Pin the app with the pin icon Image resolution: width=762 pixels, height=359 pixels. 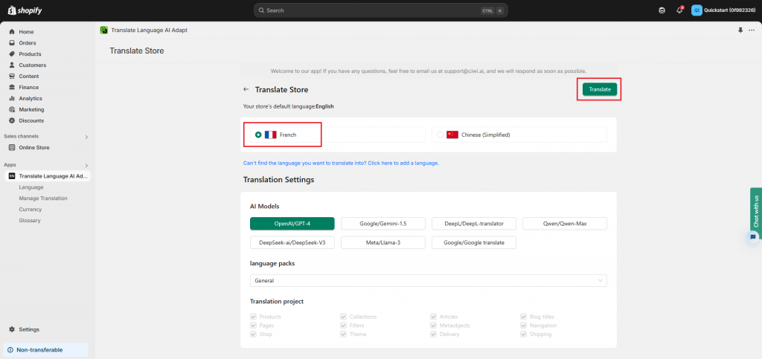(x=740, y=30)
